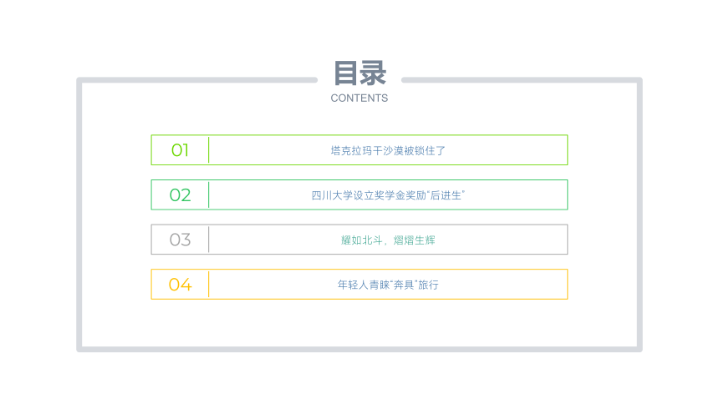Select the 目录 heading text
The width and height of the screenshot is (719, 404).
point(359,73)
